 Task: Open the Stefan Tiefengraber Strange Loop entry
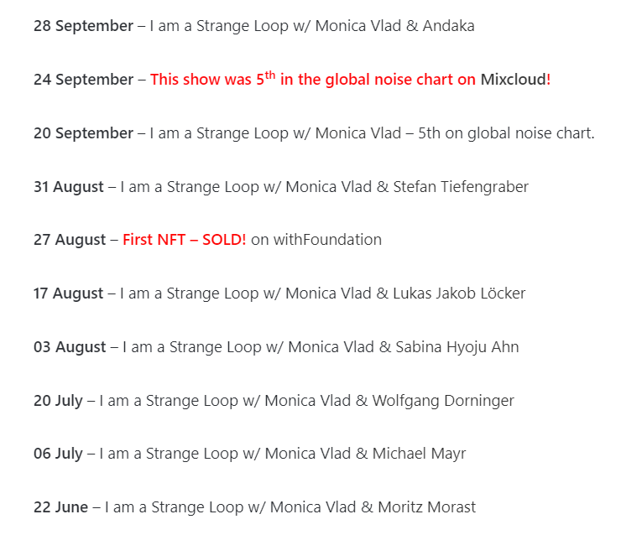coord(324,187)
